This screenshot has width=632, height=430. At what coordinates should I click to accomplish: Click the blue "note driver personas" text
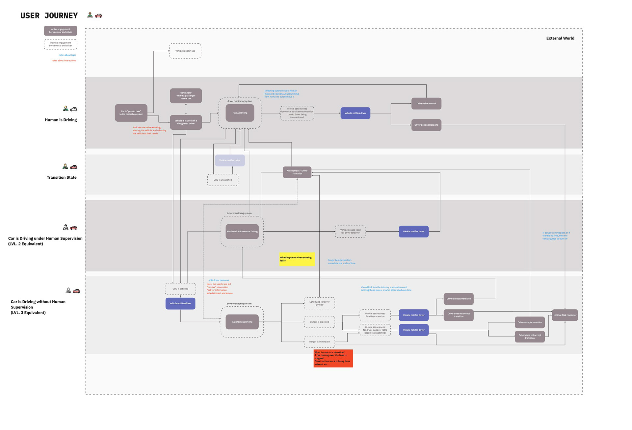tap(219, 280)
